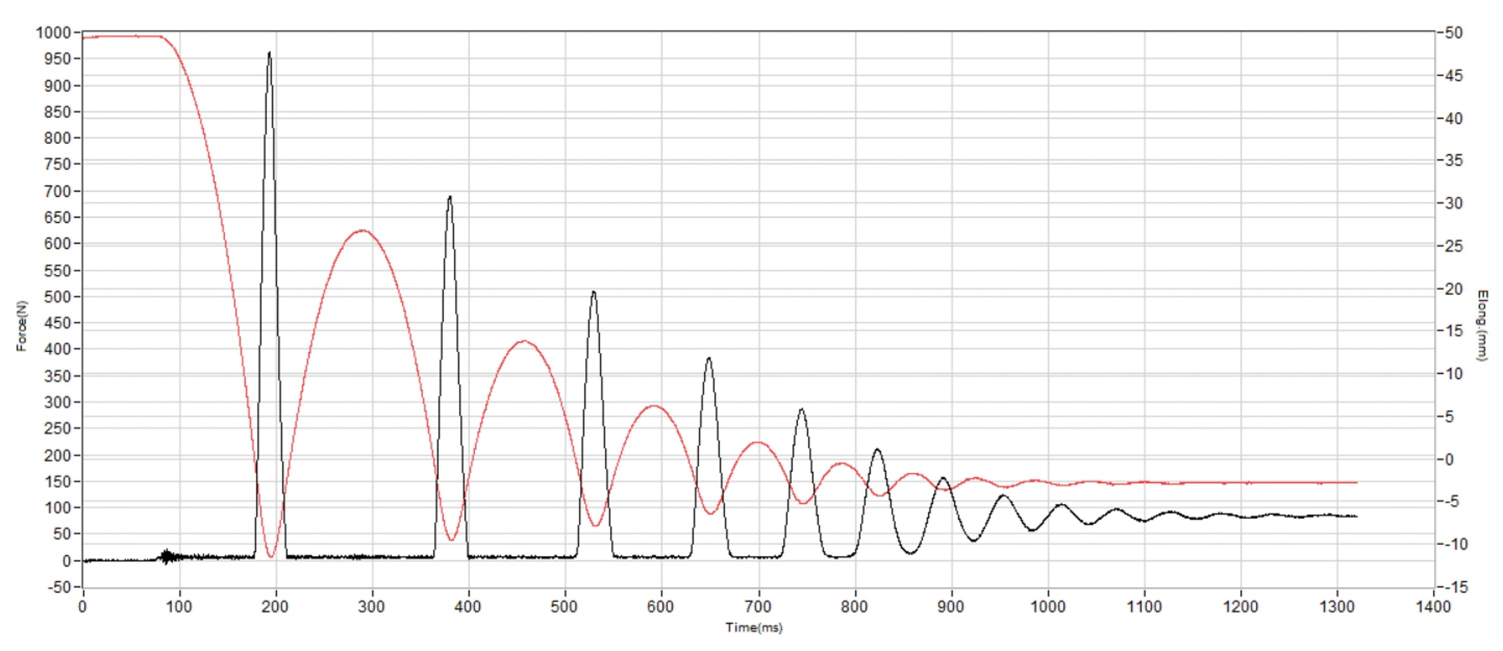This screenshot has width=1503, height=651.
Task: Click the 1400 tick label on time axis
Action: pyautogui.click(x=1433, y=606)
